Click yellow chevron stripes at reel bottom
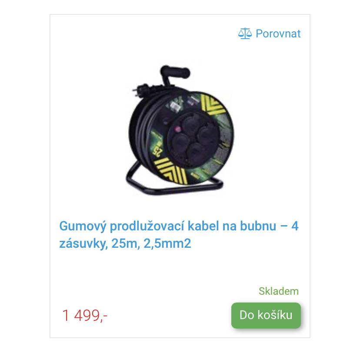This screenshot has height=346, width=360. [171, 171]
